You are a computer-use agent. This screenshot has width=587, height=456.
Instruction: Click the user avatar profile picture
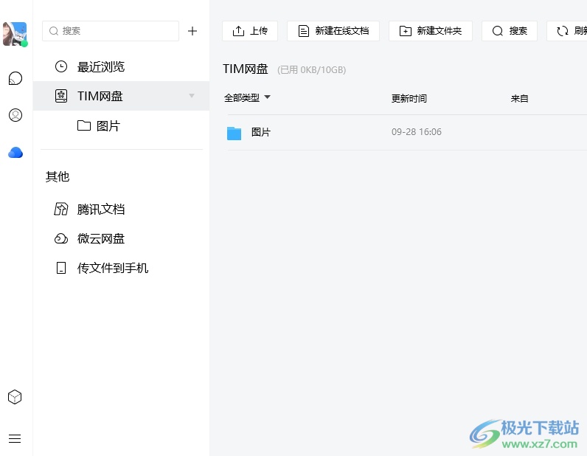tap(15, 34)
